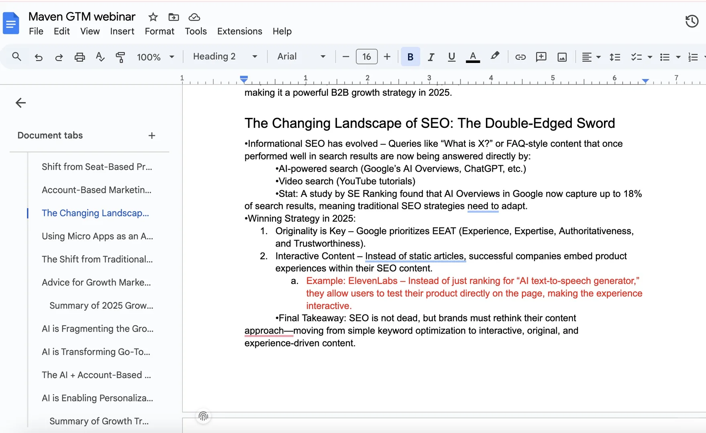Screen dimensions: 706x433
Task: Open the zoom level dropdown
Action: tap(155, 57)
